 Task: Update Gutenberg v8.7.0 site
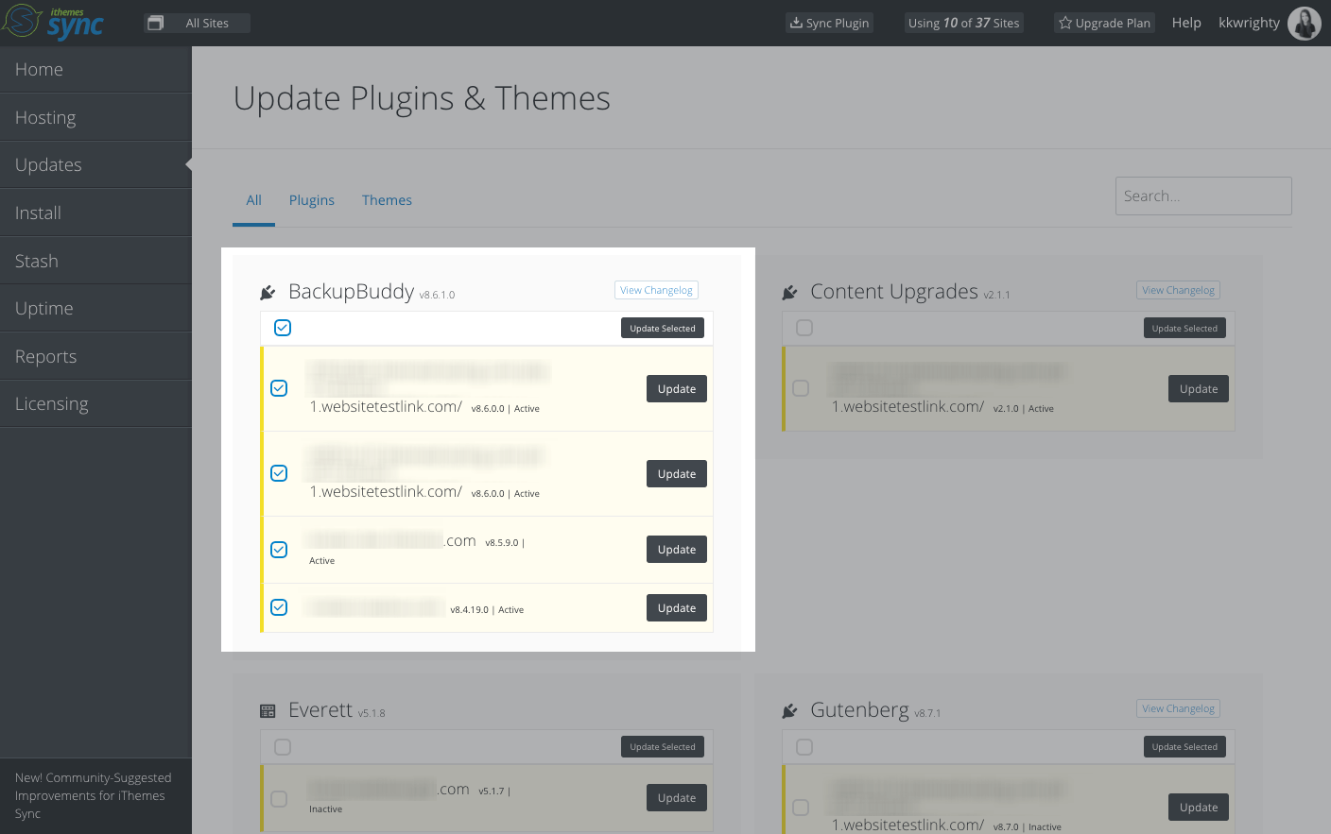pos(1199,808)
